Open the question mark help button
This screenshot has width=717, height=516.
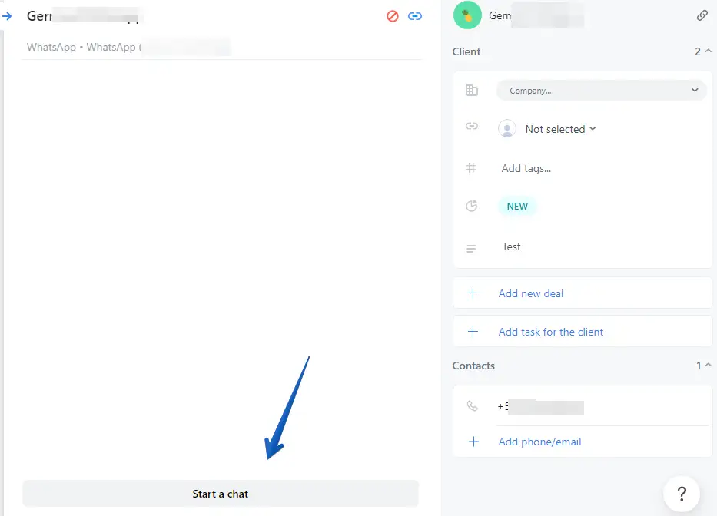[x=682, y=494]
